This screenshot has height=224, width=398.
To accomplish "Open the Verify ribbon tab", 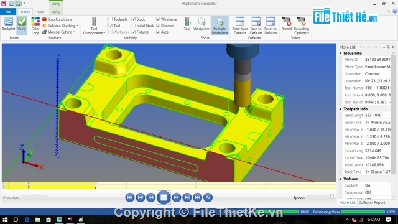I will 55,12.
